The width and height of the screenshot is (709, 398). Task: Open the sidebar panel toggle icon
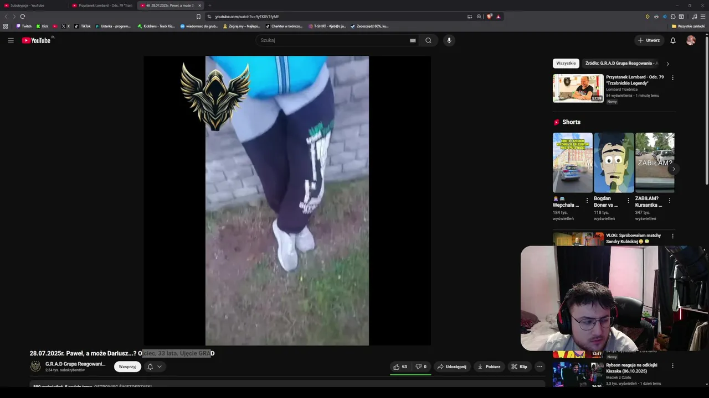(x=681, y=17)
